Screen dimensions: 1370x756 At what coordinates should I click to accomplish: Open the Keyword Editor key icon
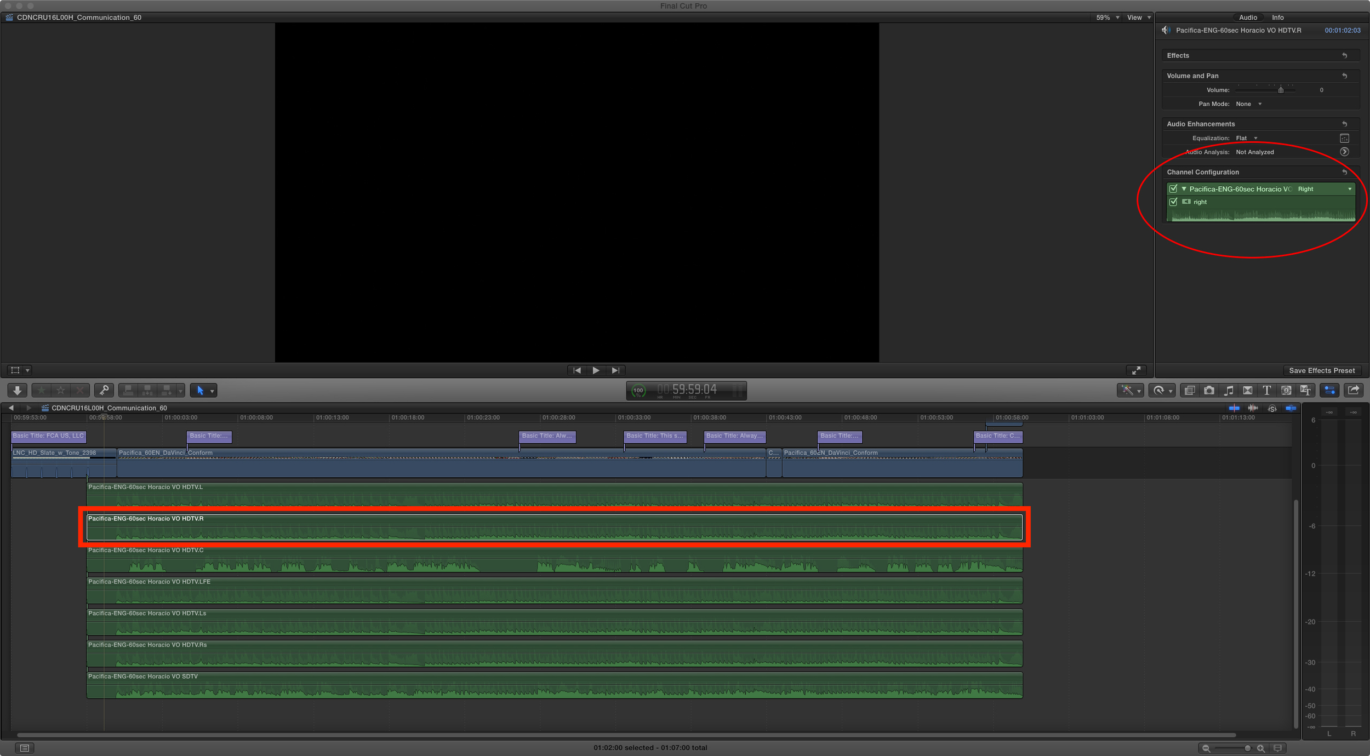[104, 391]
